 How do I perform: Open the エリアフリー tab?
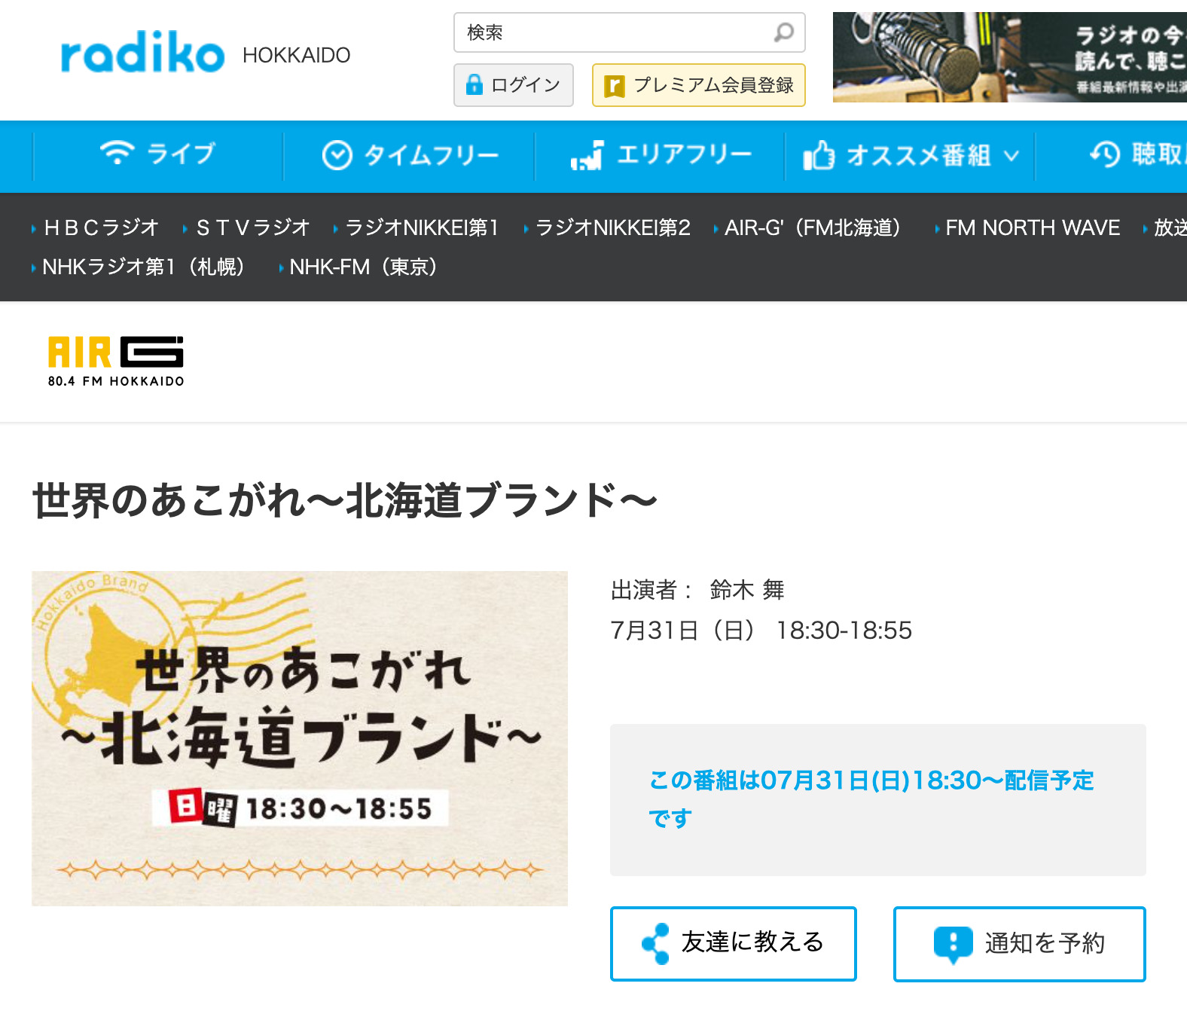click(660, 155)
